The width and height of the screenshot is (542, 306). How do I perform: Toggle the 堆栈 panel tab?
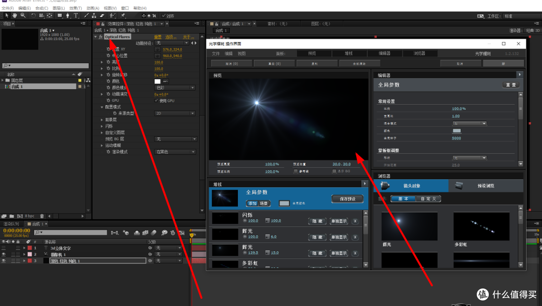point(348,54)
